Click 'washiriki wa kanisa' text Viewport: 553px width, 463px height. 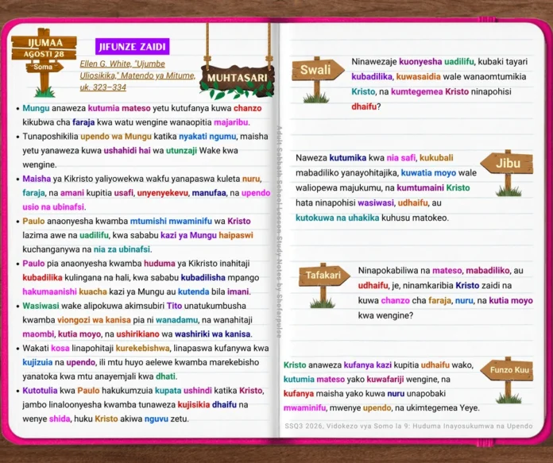(213, 334)
